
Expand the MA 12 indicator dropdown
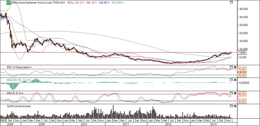[x=96, y=3]
